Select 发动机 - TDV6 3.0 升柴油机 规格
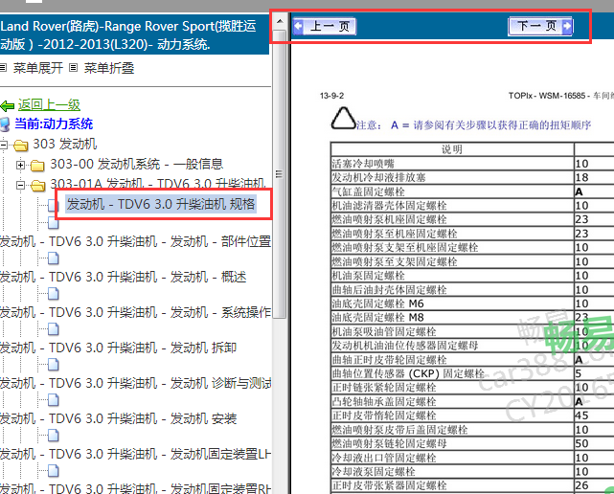This screenshot has width=614, height=494. coord(161,204)
